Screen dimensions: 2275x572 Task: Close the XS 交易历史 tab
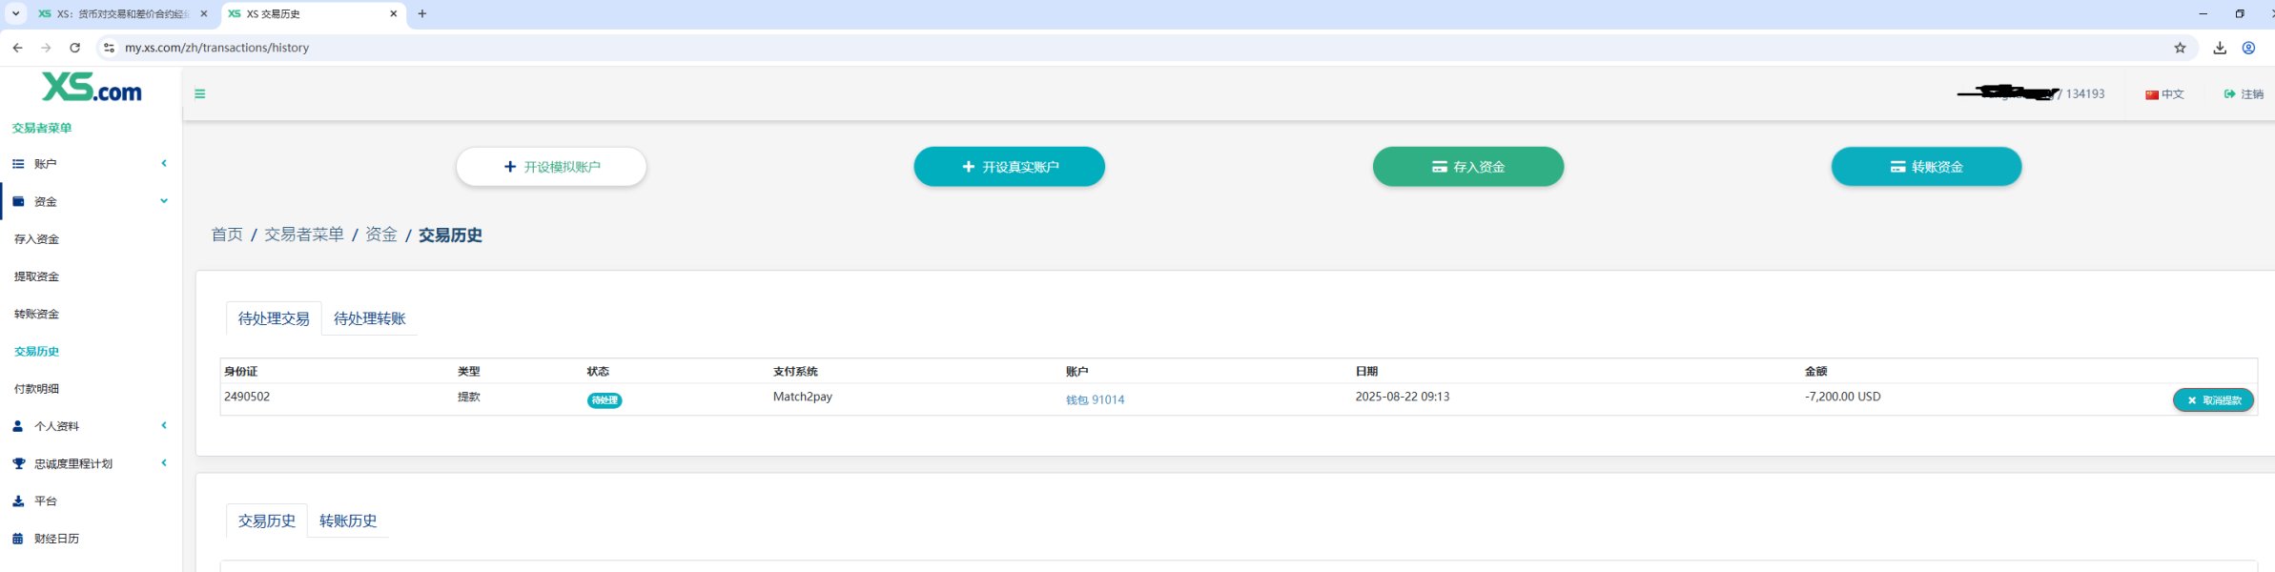pos(393,13)
